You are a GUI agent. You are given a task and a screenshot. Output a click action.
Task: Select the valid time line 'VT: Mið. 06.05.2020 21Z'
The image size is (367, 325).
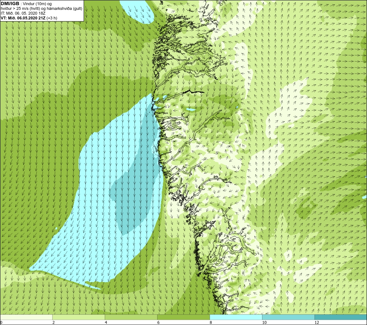tap(23, 18)
